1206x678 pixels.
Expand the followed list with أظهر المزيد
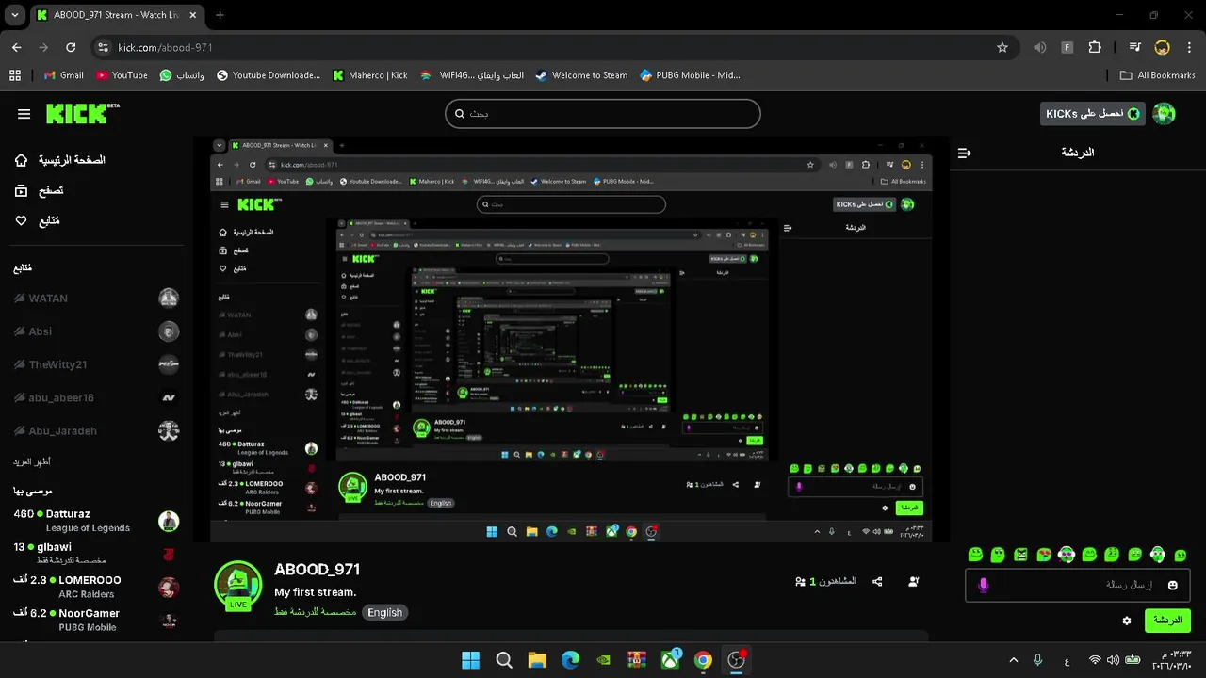tap(32, 461)
